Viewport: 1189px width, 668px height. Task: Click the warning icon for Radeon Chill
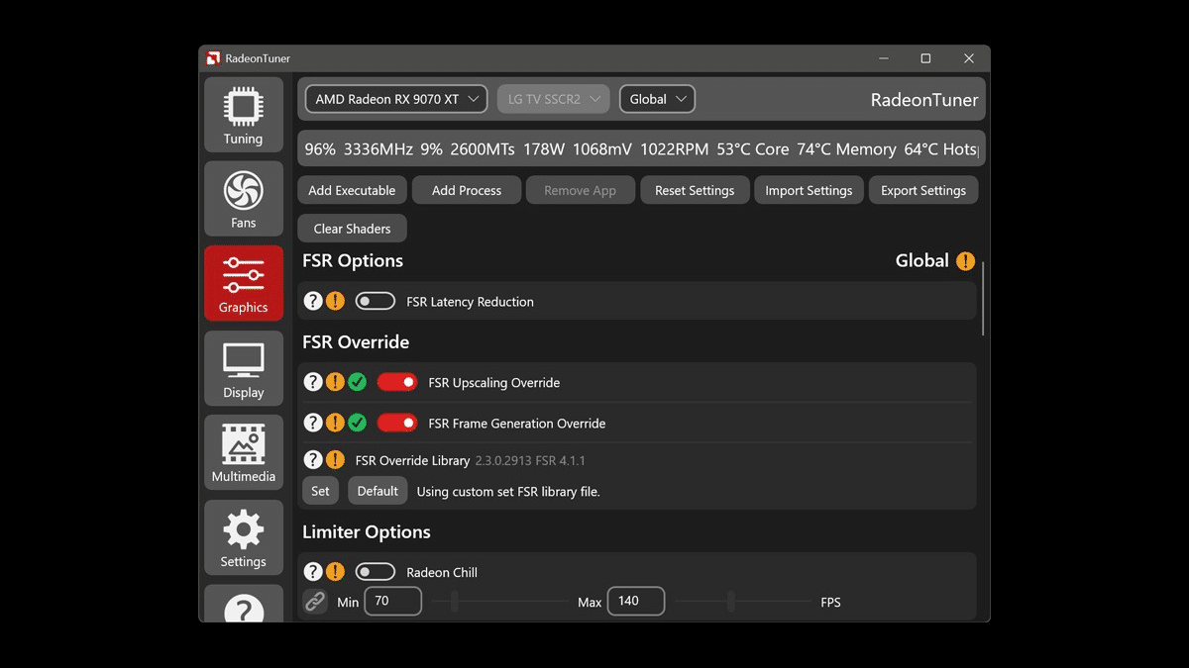(x=335, y=571)
